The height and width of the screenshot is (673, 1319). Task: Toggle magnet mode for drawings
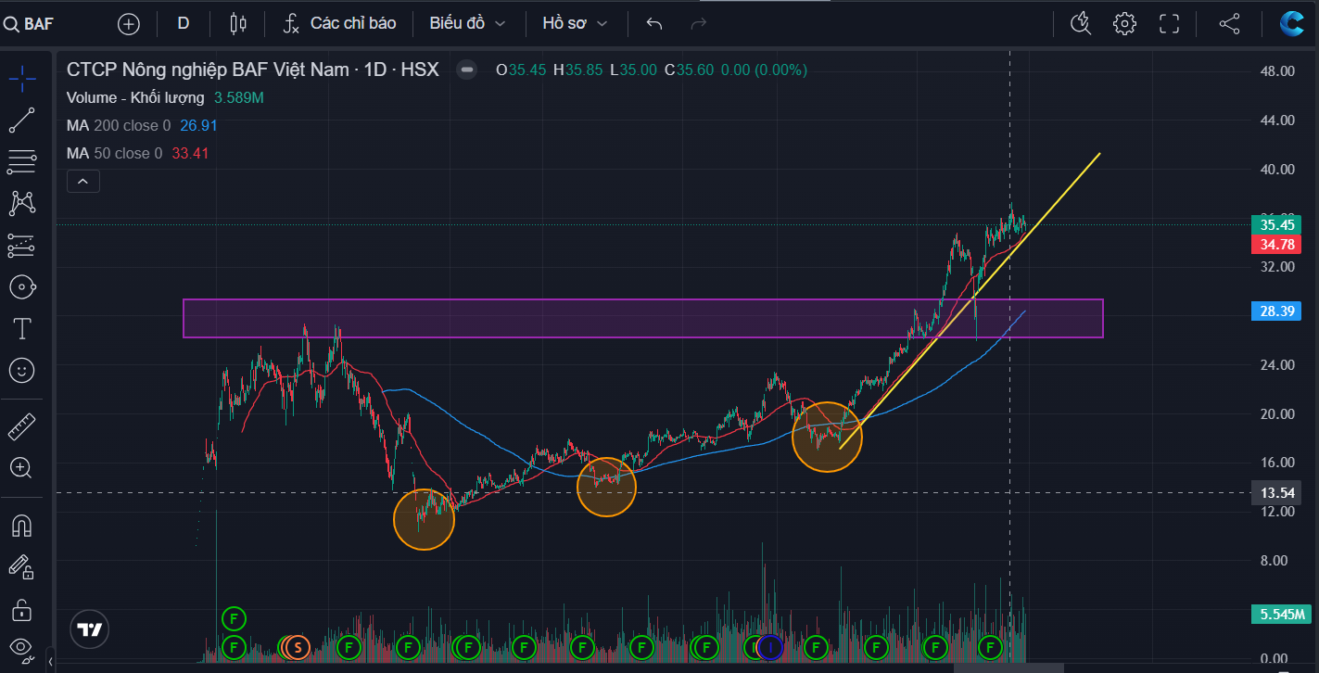pyautogui.click(x=22, y=526)
